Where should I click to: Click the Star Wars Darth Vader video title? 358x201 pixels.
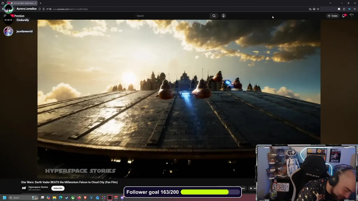click(69, 182)
